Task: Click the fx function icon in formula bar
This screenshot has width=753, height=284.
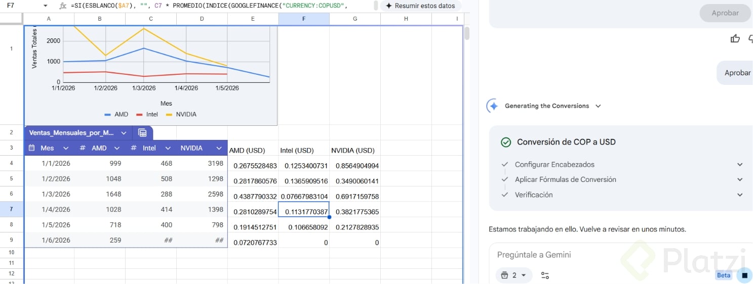Action: pyautogui.click(x=63, y=6)
